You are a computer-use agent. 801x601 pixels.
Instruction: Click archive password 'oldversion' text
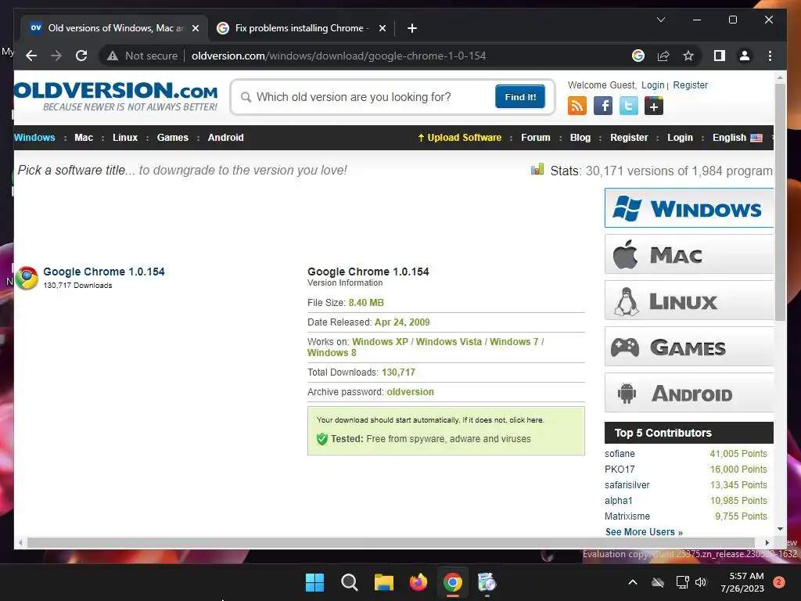[410, 392]
